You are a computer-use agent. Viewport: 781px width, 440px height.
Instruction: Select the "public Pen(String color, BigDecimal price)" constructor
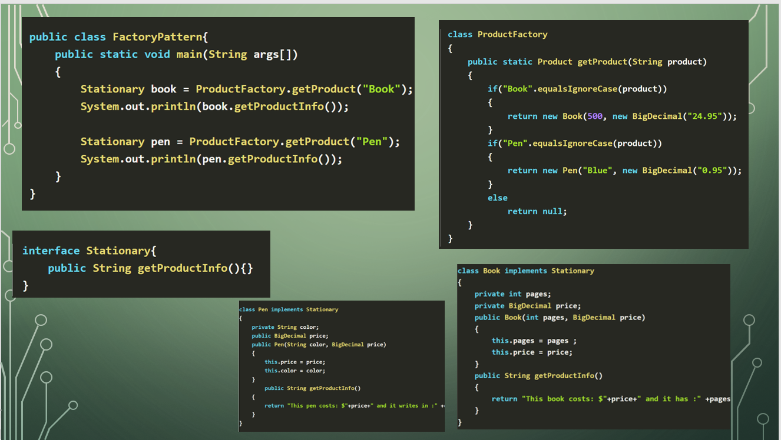tap(319, 345)
